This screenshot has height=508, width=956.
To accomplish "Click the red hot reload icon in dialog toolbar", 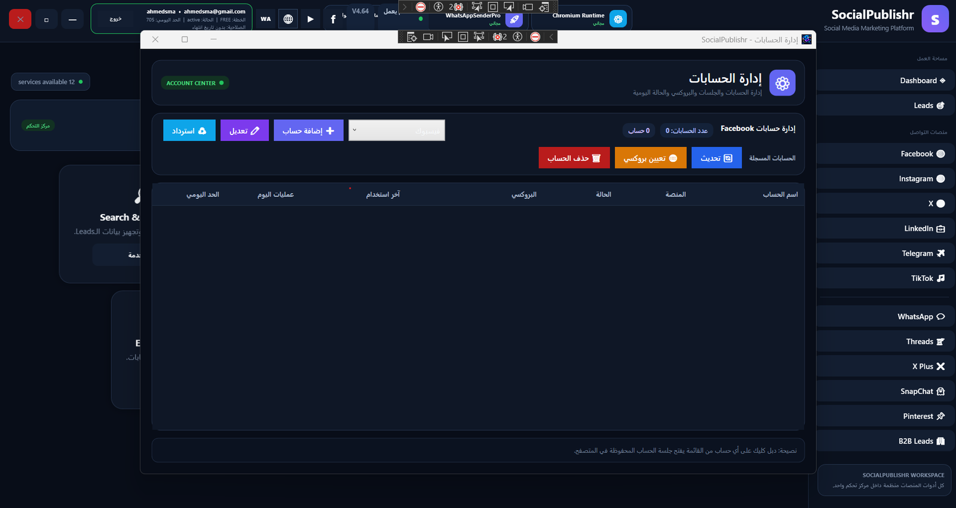I will pos(535,37).
